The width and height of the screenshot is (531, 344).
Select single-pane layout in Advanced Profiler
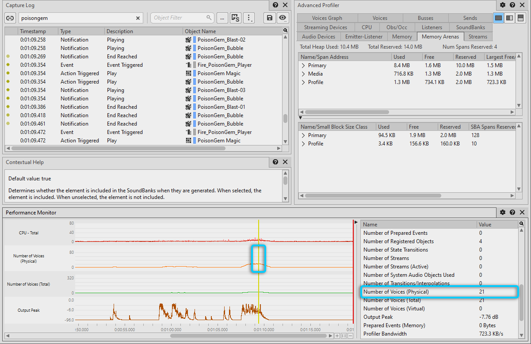pos(499,18)
